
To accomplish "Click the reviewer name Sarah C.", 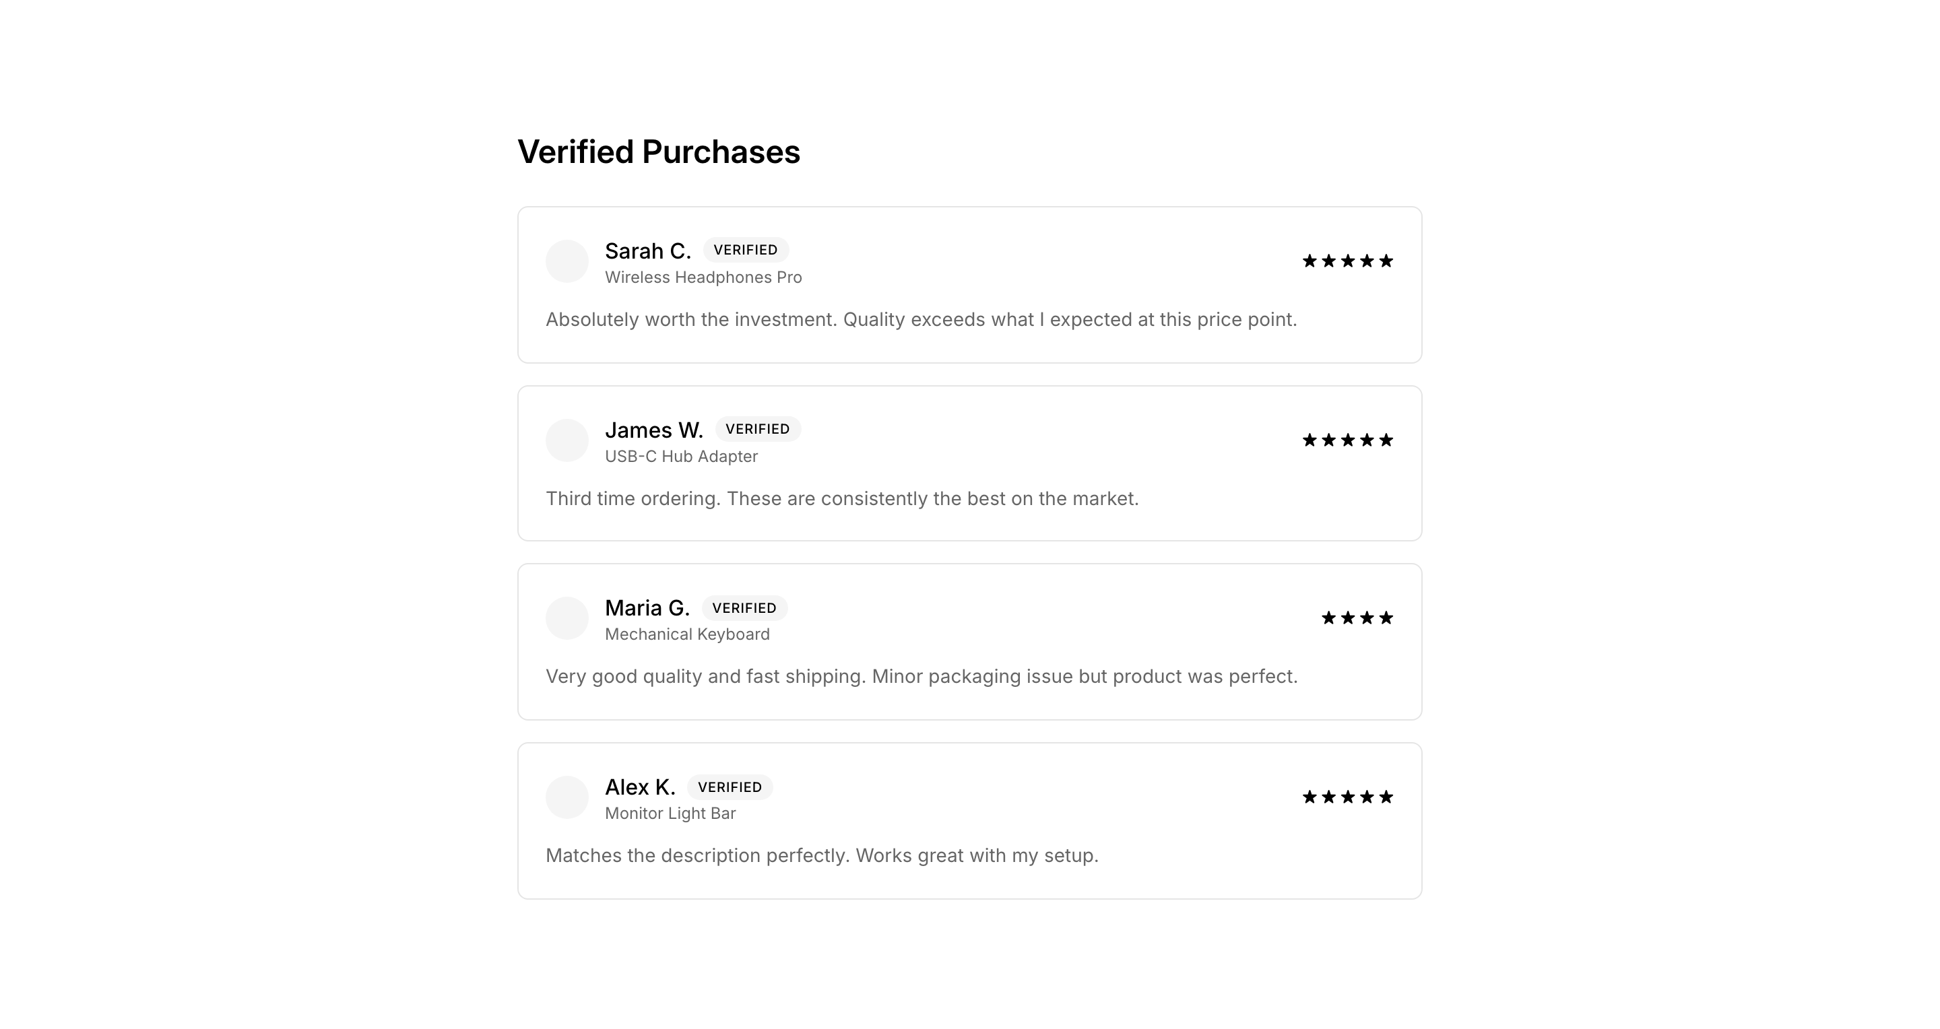I will click(647, 251).
